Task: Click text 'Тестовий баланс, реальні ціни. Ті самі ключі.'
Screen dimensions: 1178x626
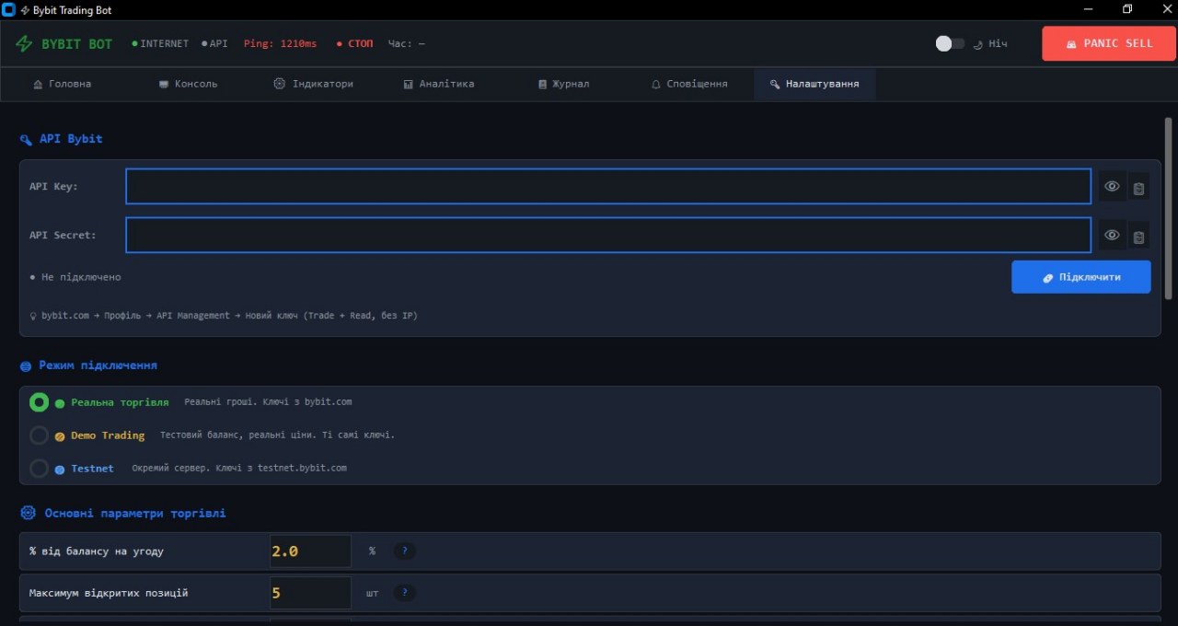Action: click(x=277, y=435)
